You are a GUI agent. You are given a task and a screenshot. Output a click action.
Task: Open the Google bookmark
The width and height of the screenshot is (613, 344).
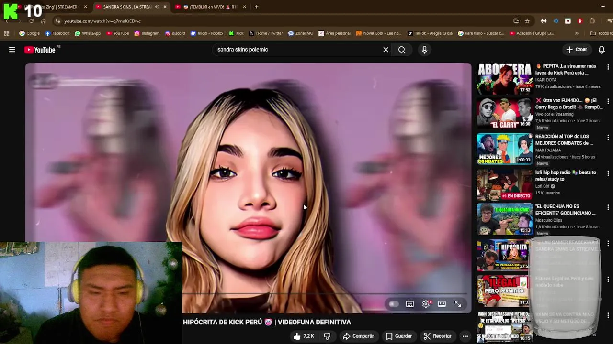[29, 33]
